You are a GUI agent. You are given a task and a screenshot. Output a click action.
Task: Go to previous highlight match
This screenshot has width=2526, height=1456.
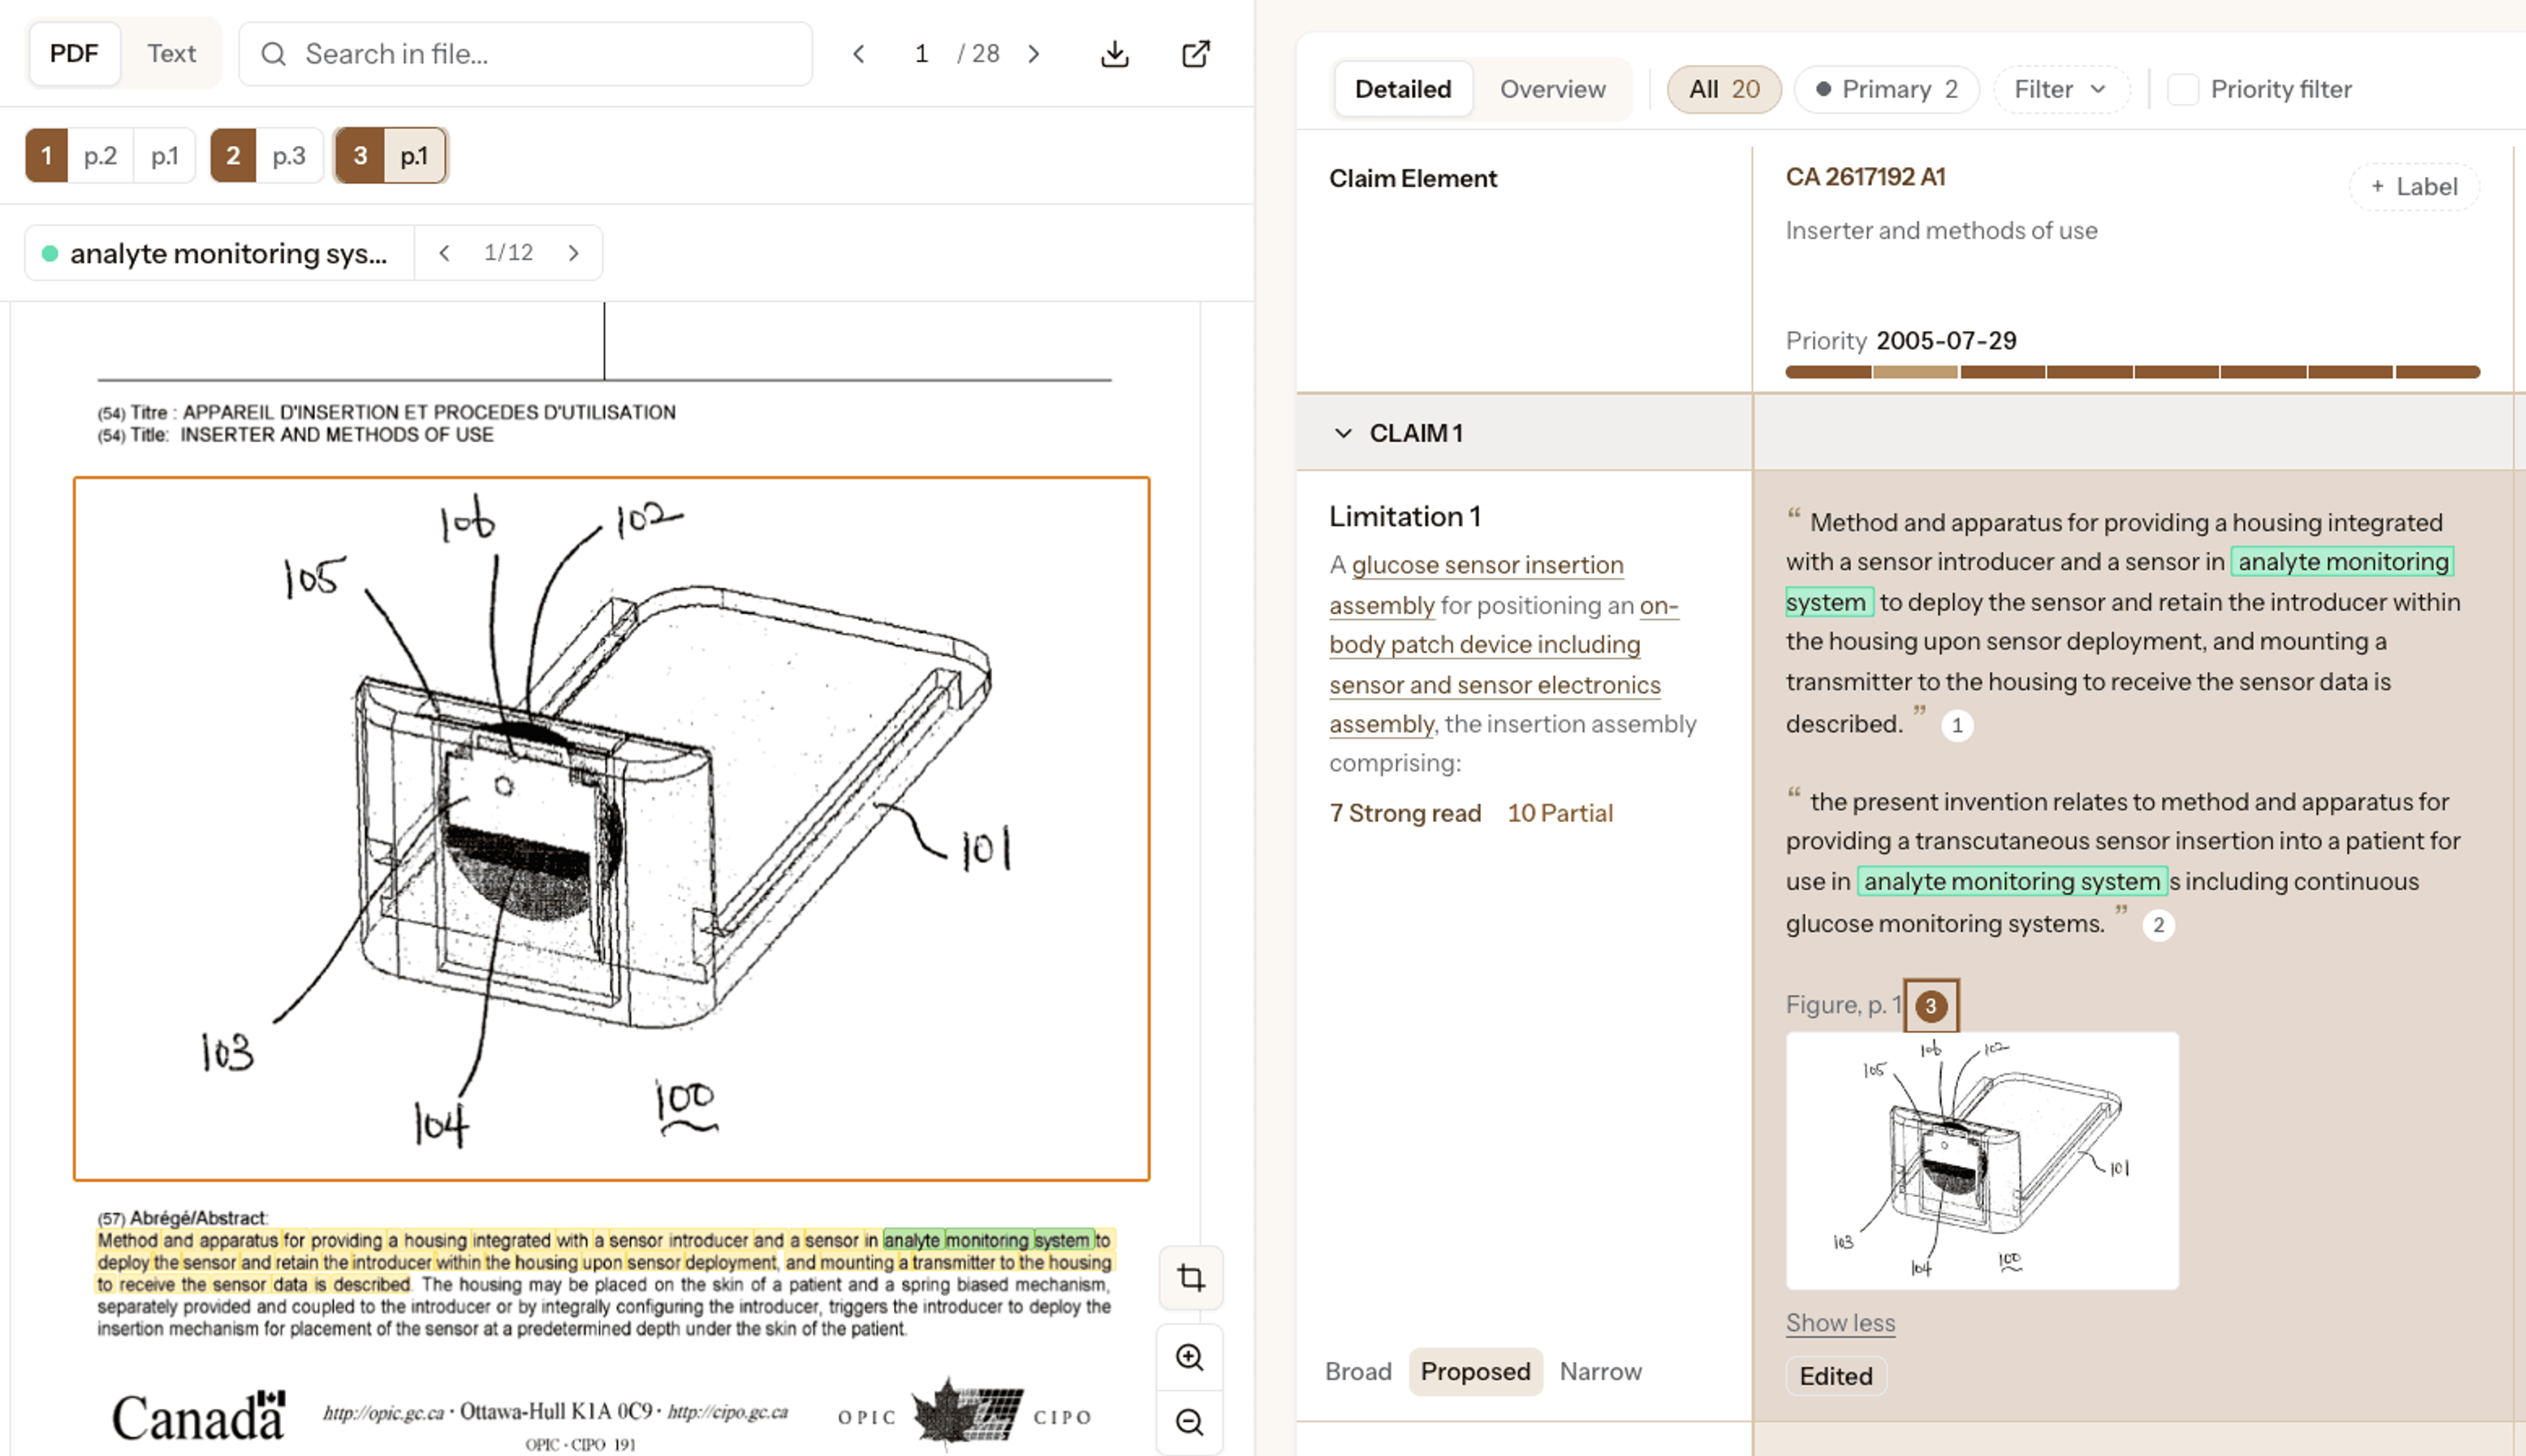pos(445,253)
